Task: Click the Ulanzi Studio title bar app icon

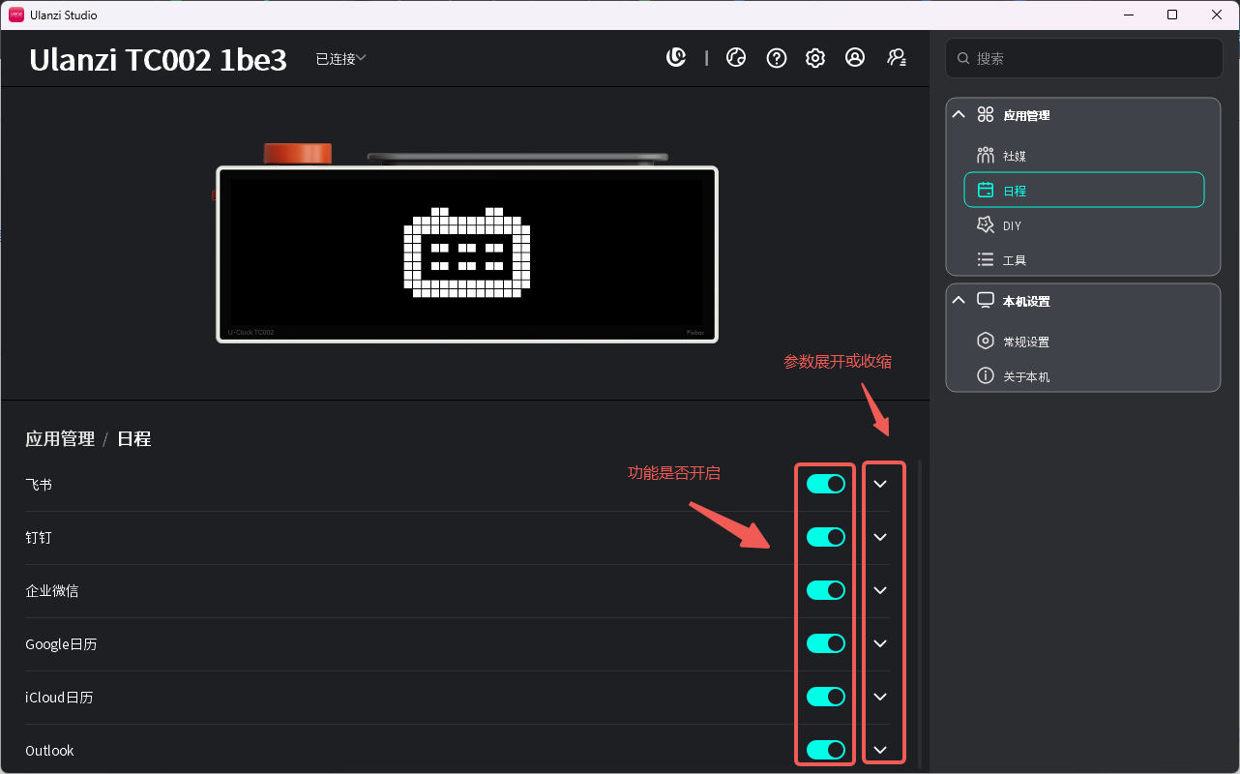Action: click(x=16, y=15)
